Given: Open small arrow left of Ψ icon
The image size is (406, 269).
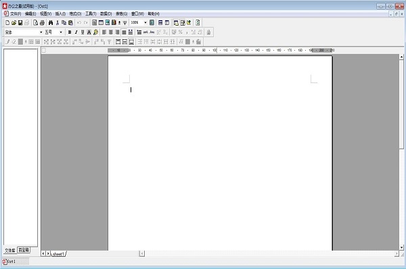Looking at the screenshot, I should point(119,23).
